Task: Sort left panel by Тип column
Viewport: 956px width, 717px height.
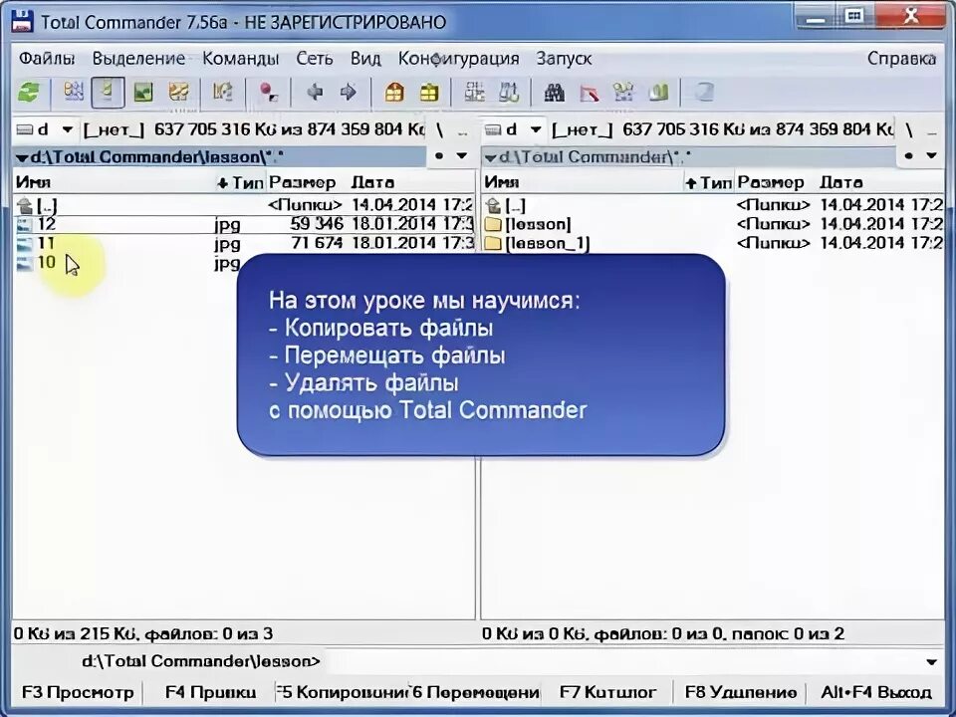Action: 241,182
